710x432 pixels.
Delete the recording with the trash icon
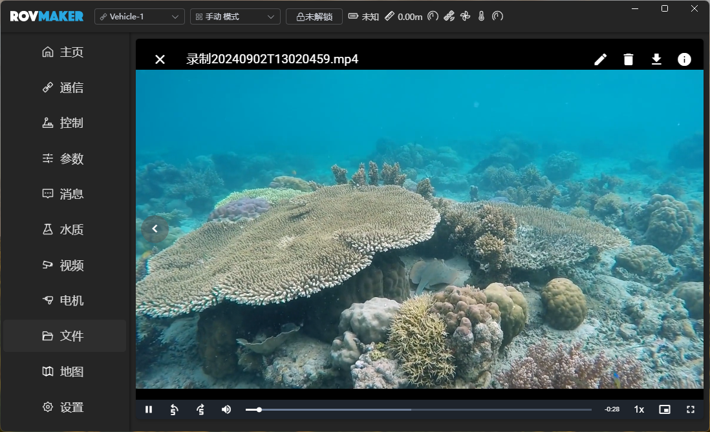[x=628, y=59]
